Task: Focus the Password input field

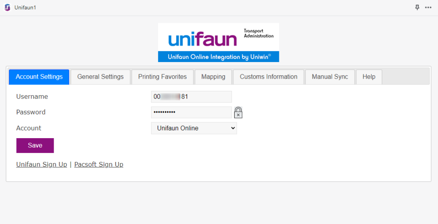Action: coord(191,112)
